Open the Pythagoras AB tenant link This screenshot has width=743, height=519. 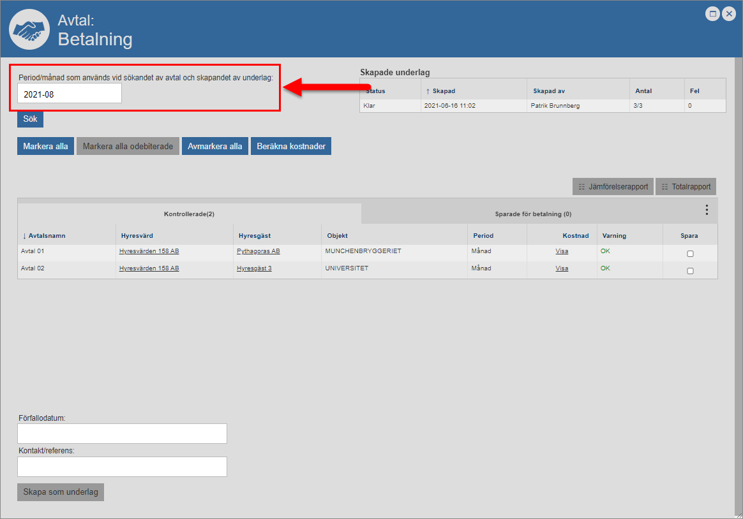point(258,251)
